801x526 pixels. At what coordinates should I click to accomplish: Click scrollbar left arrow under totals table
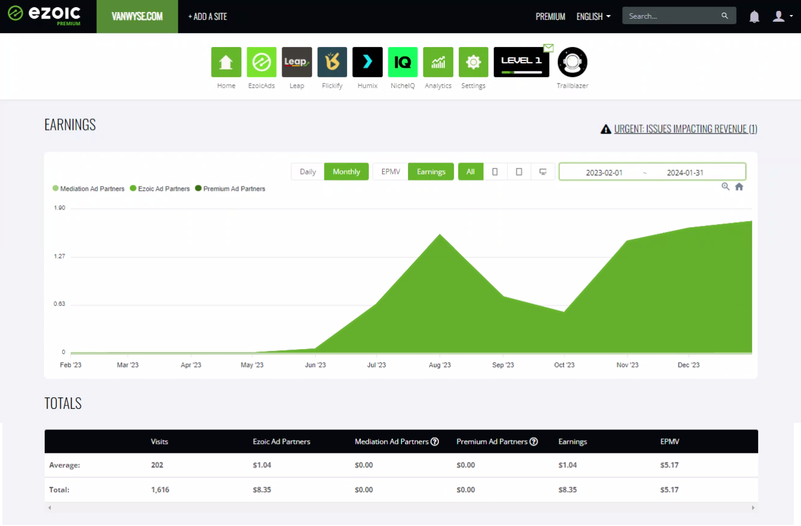click(x=50, y=508)
